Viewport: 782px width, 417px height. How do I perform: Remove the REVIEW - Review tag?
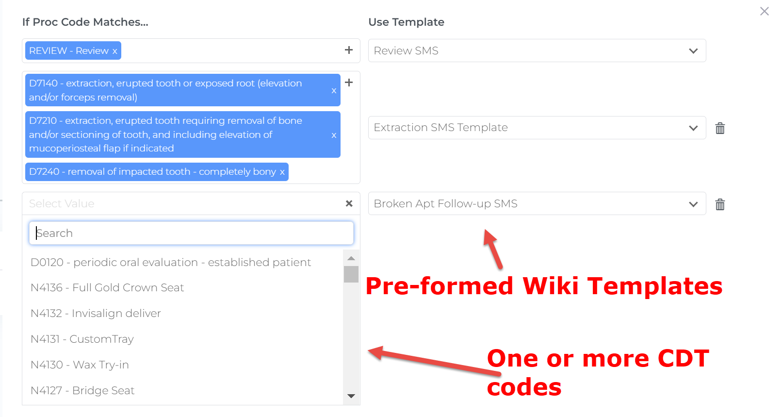114,51
